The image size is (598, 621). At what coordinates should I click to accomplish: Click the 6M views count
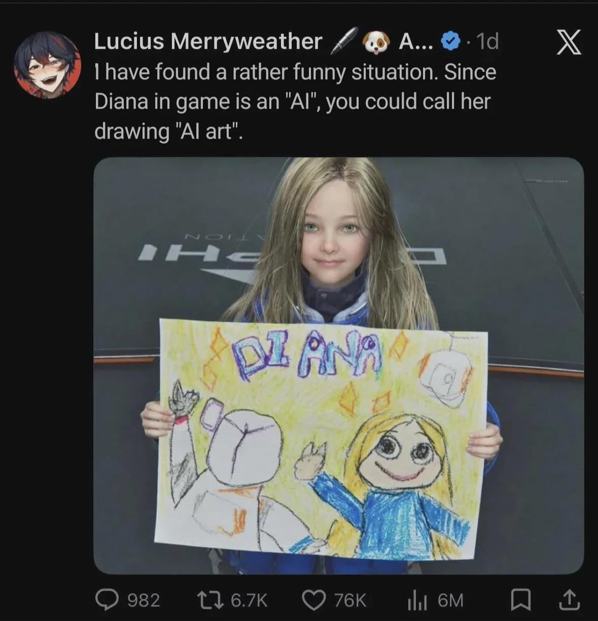point(450,600)
